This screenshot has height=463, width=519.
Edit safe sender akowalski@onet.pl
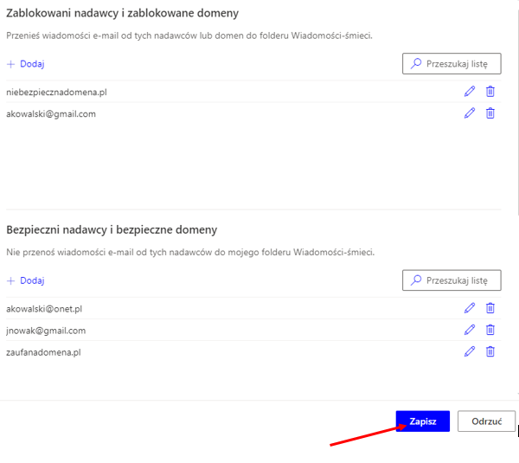point(470,308)
